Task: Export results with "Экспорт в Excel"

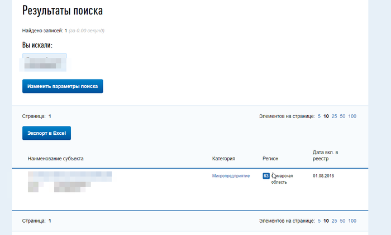Action: 46,134
